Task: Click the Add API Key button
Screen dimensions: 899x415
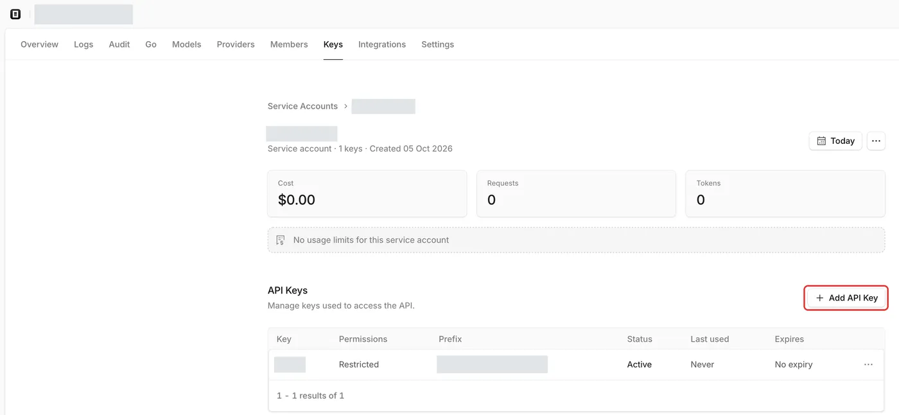Action: click(846, 298)
